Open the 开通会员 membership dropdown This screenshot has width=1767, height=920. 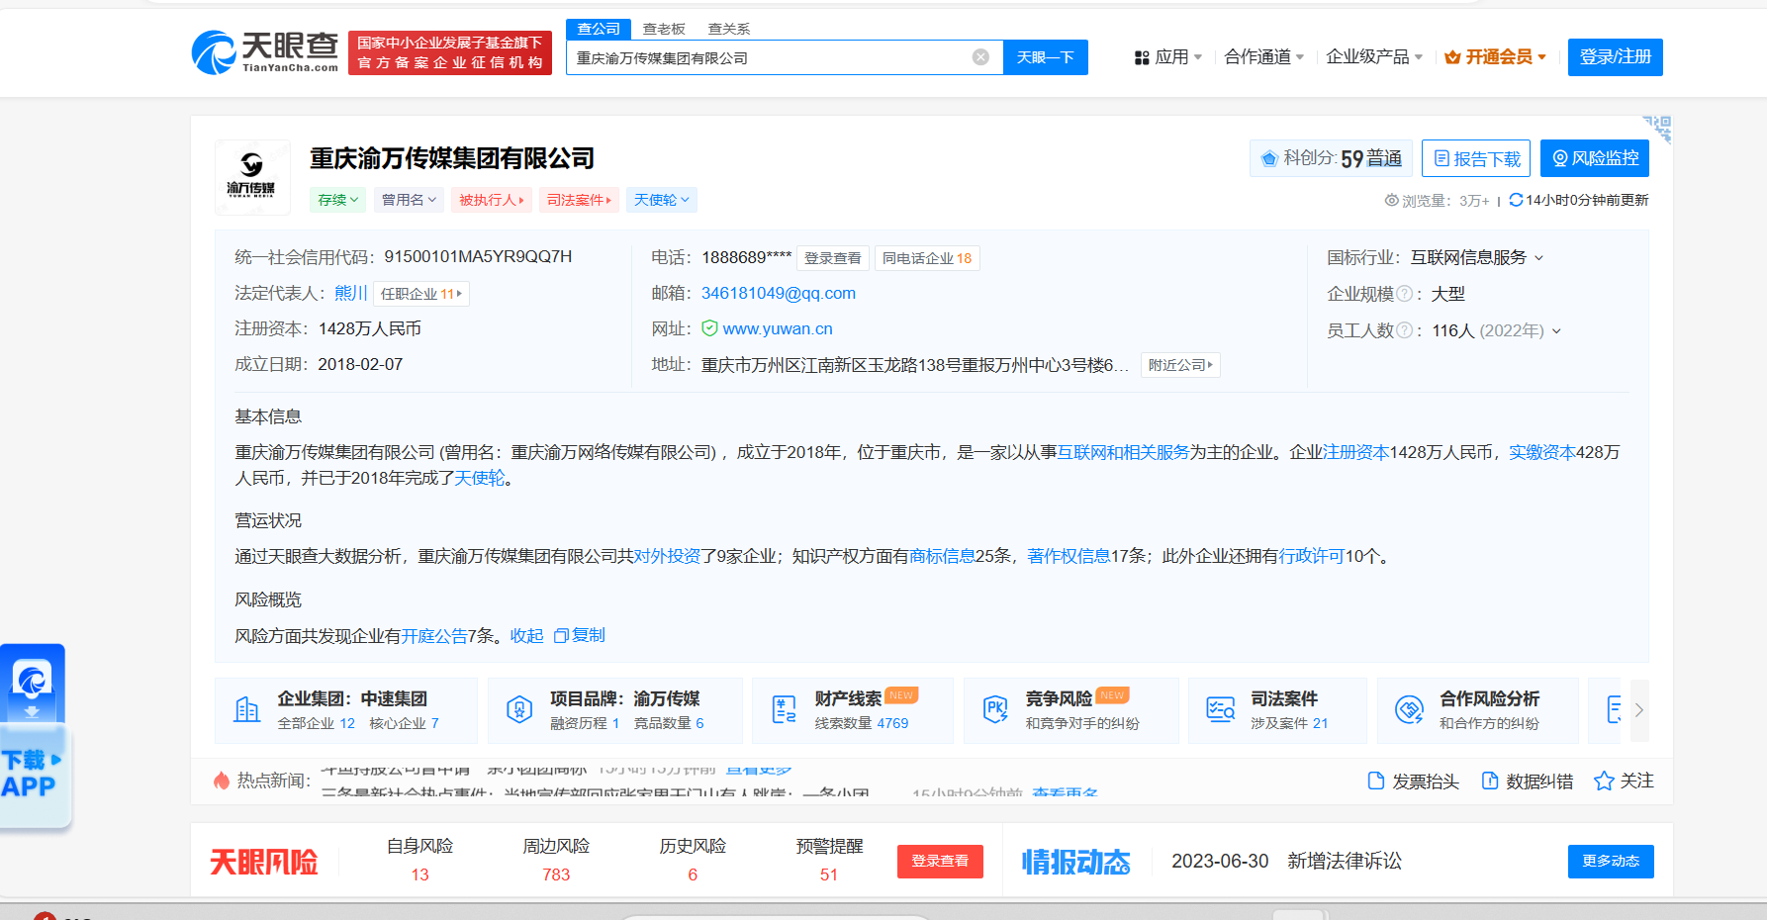[1496, 57]
